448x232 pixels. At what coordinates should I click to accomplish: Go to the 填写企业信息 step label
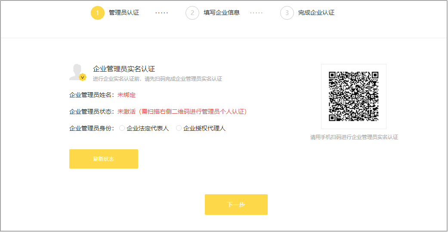221,13
